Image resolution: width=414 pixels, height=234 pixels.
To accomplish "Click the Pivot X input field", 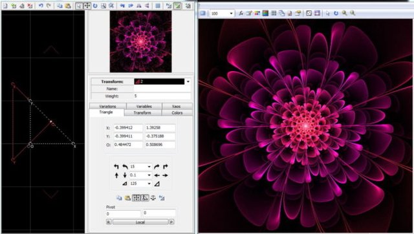I will tap(123, 214).
